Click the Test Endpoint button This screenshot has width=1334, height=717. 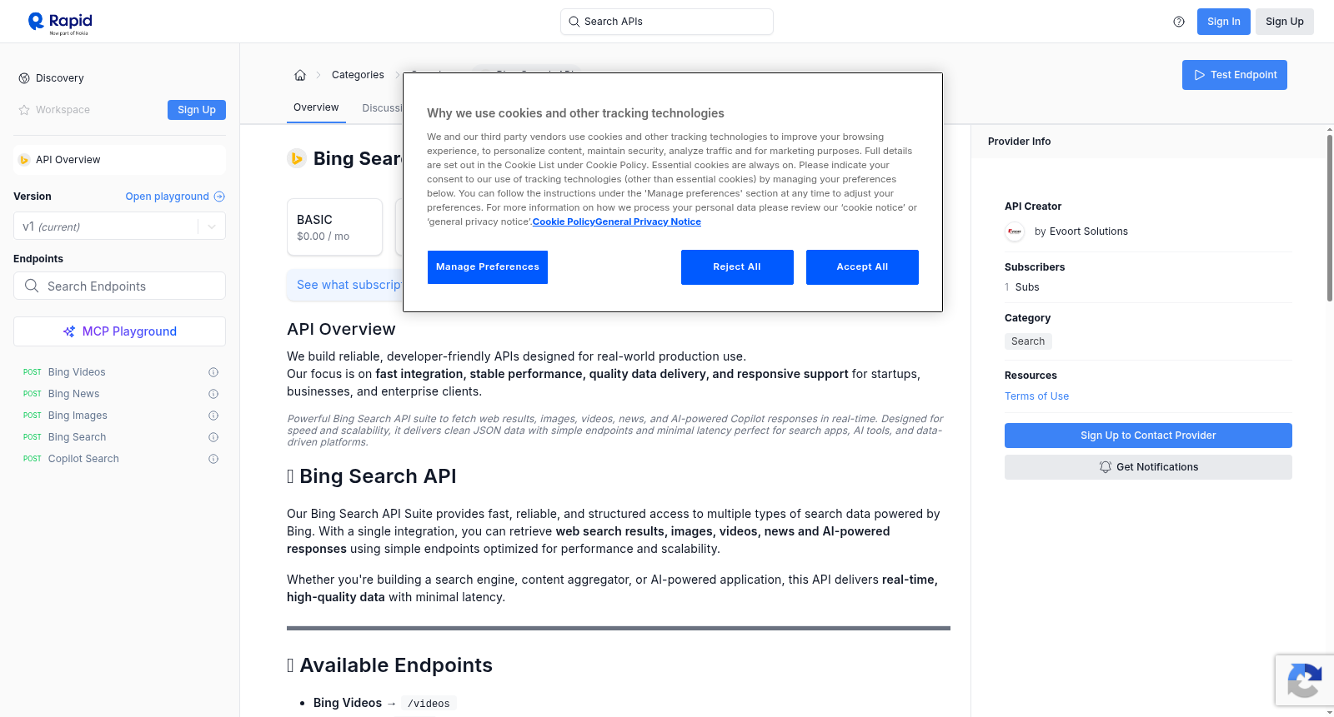(x=1234, y=75)
